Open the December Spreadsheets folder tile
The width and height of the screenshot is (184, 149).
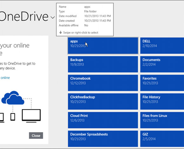(103, 139)
